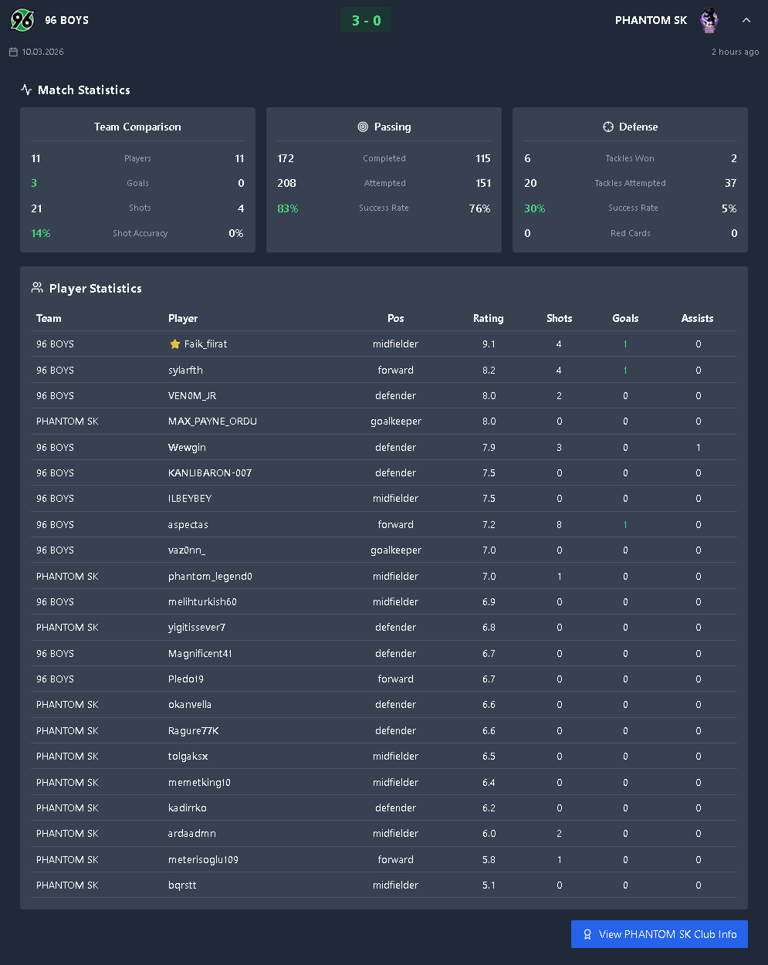Viewport: 768px width, 965px height.
Task: Click the star icon next to Faik_filrat
Action: (174, 344)
